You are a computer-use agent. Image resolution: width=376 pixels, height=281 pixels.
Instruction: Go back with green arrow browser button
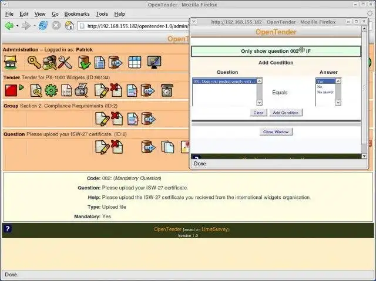(x=9, y=26)
